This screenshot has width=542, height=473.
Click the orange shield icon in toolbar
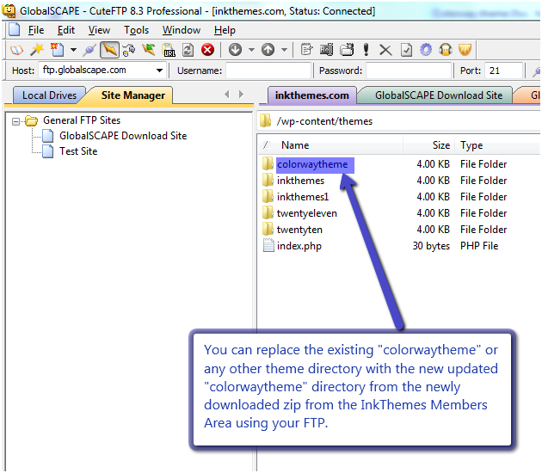click(465, 50)
